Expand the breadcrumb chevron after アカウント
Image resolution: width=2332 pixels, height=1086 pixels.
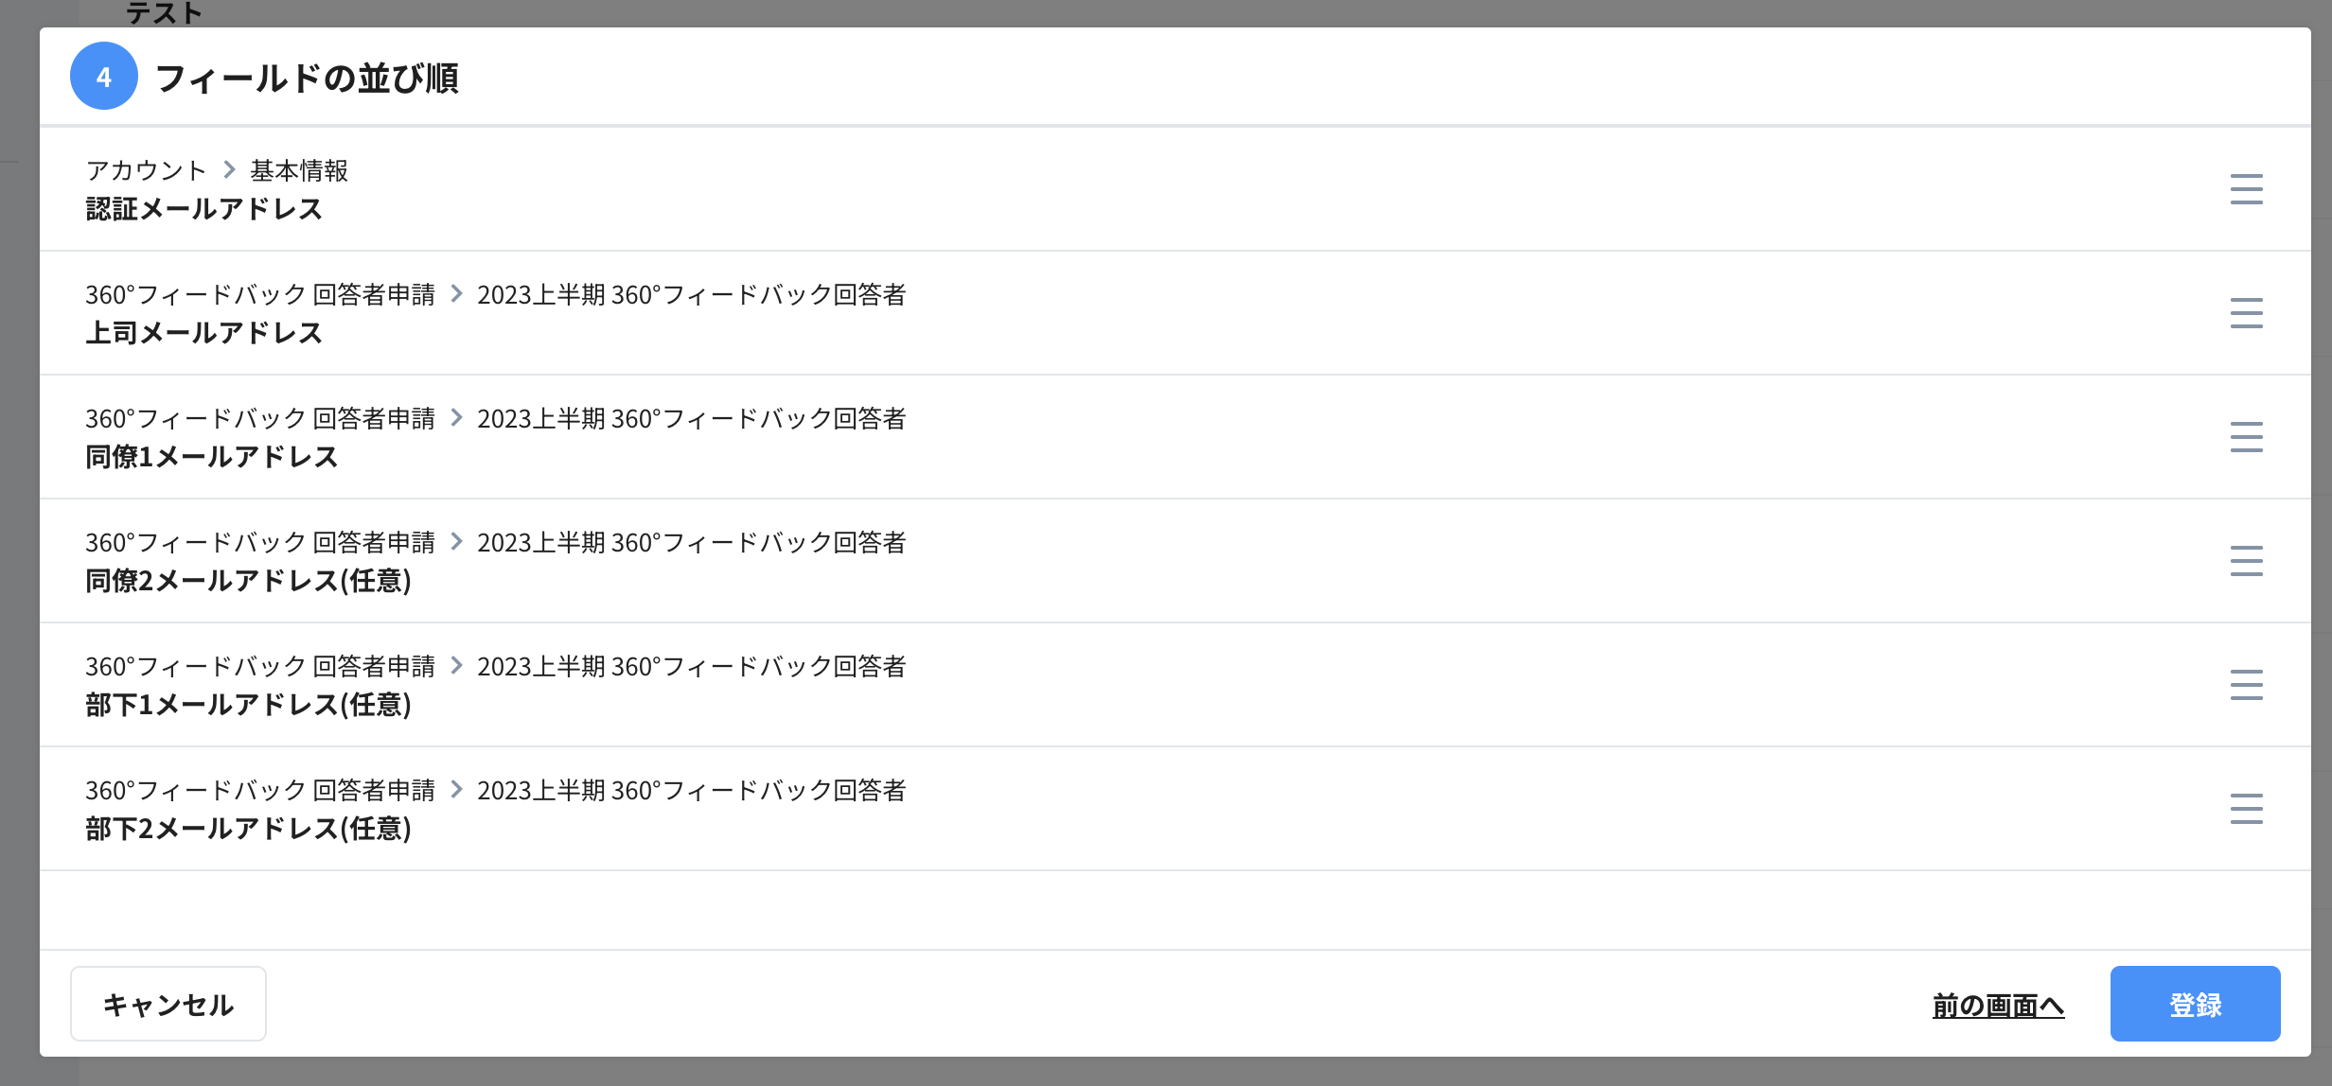point(227,170)
